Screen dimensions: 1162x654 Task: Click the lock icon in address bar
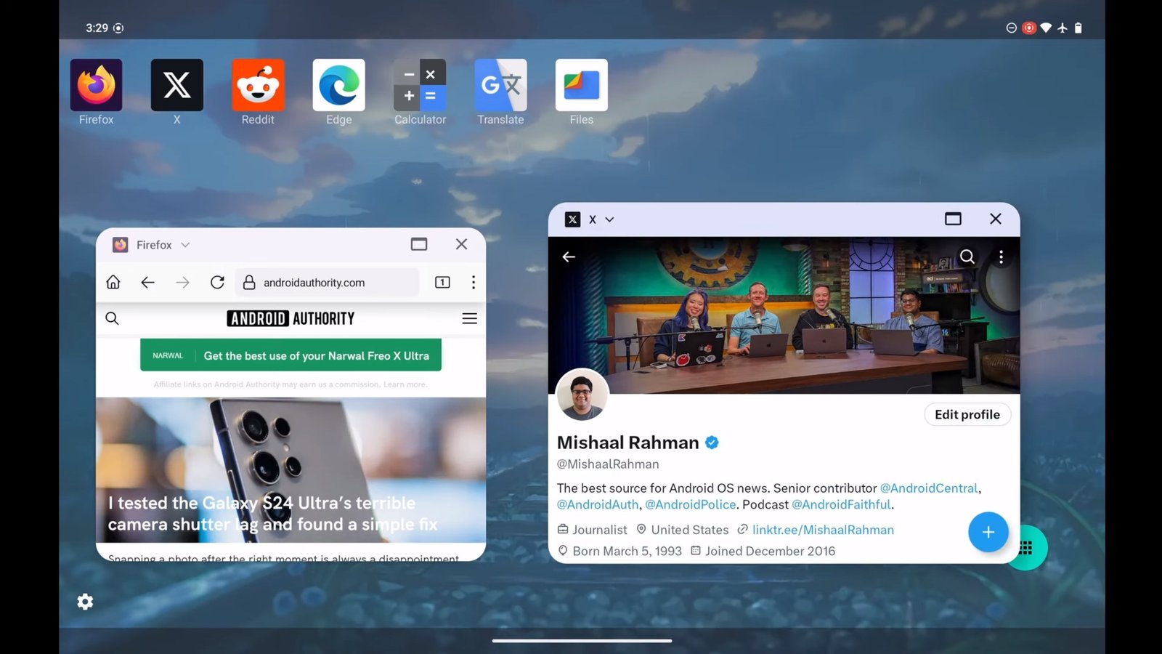coord(249,283)
